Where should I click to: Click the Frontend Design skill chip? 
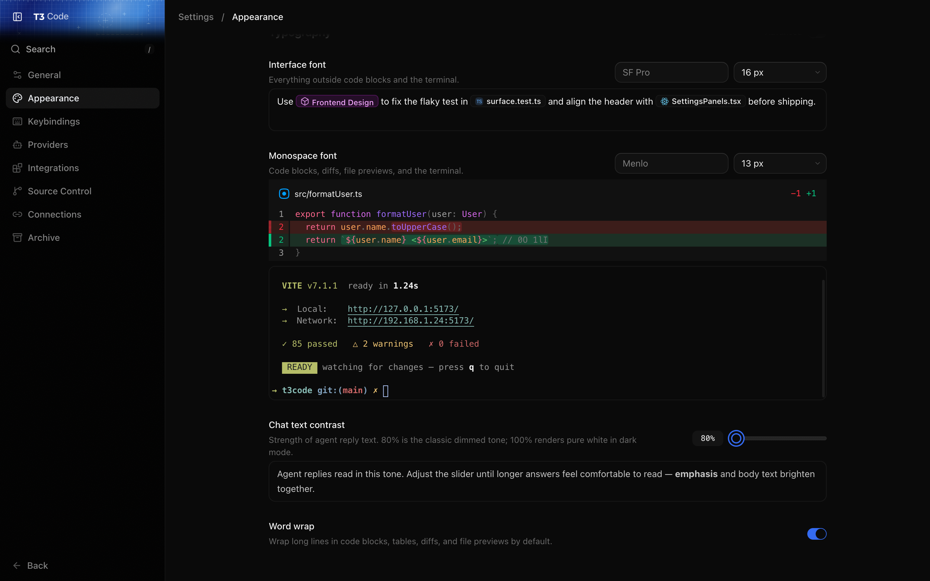coord(337,101)
